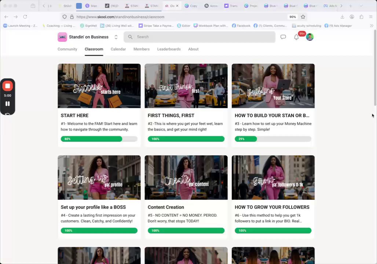Click the Standin' on Business group logo
The height and width of the screenshot is (264, 377).
62,37
